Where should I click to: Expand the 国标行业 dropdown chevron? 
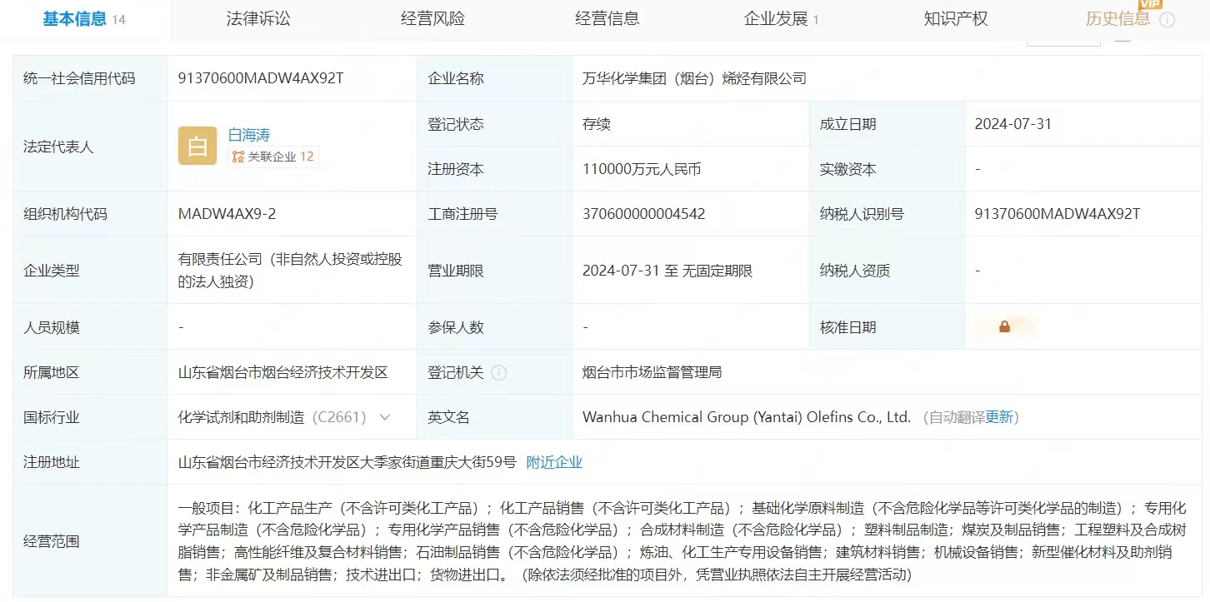(385, 417)
